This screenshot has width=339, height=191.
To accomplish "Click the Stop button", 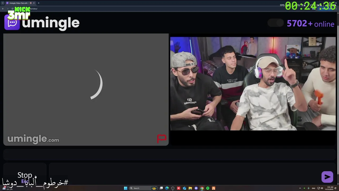I will pyautogui.click(x=25, y=174).
